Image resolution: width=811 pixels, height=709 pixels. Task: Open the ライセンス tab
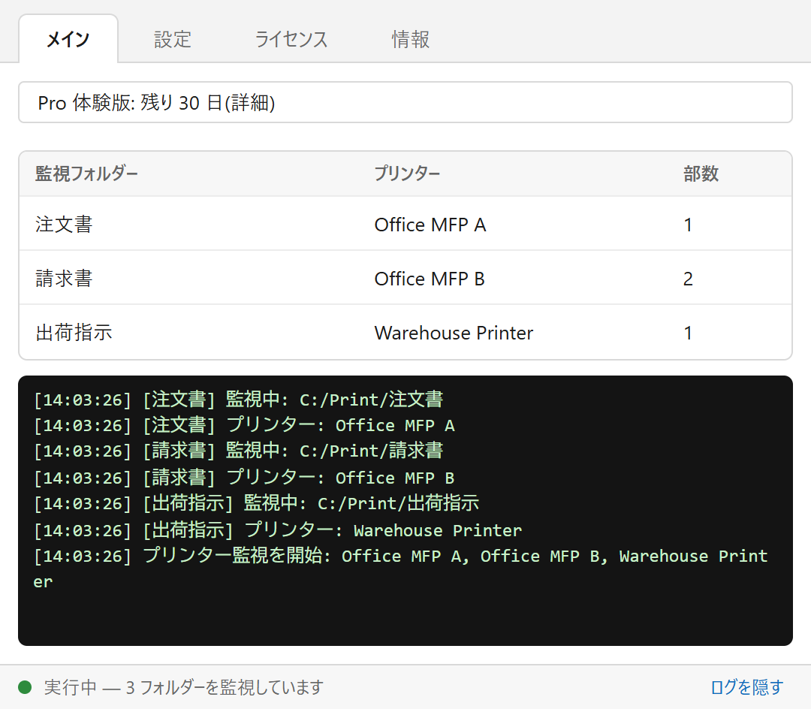click(291, 39)
